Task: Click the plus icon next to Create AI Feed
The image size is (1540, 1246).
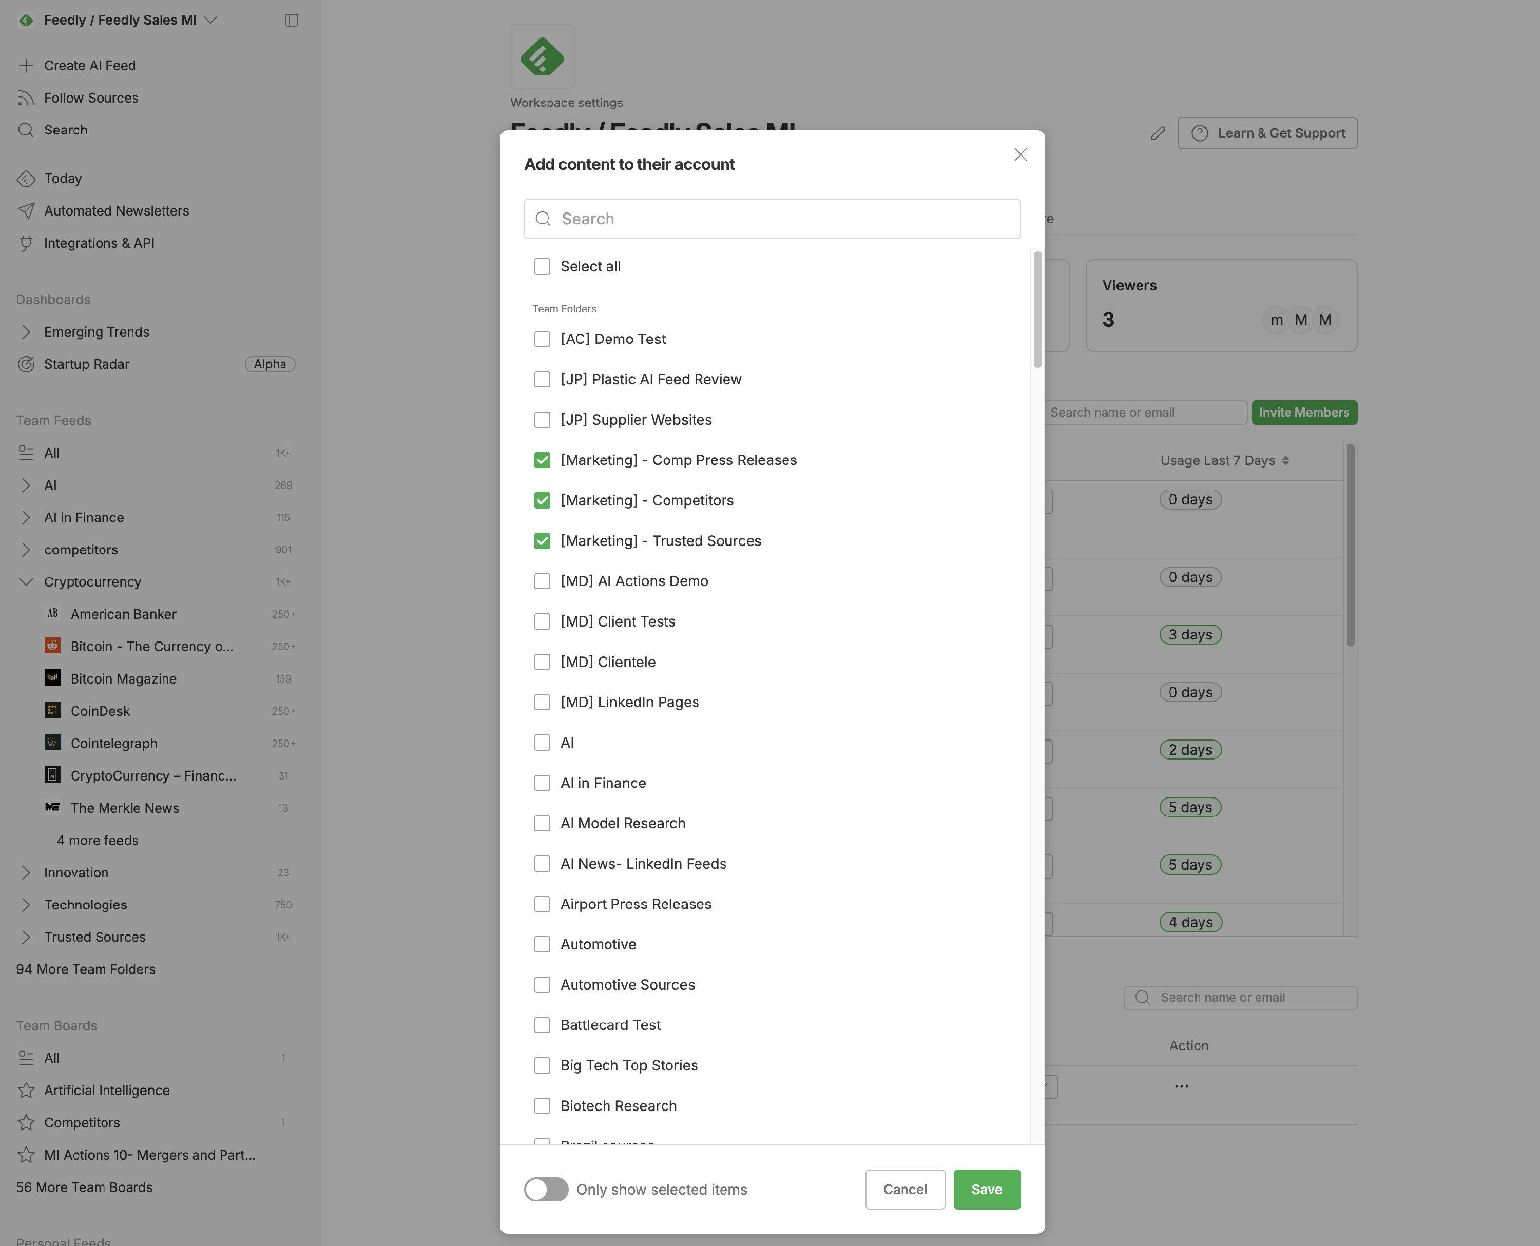Action: 26,65
